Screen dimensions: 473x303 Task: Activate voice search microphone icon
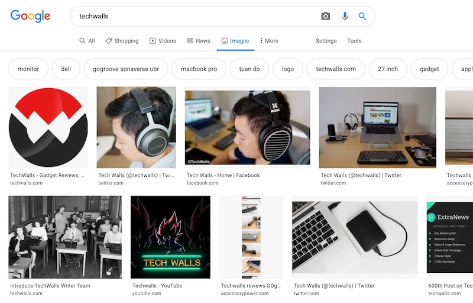pos(345,17)
